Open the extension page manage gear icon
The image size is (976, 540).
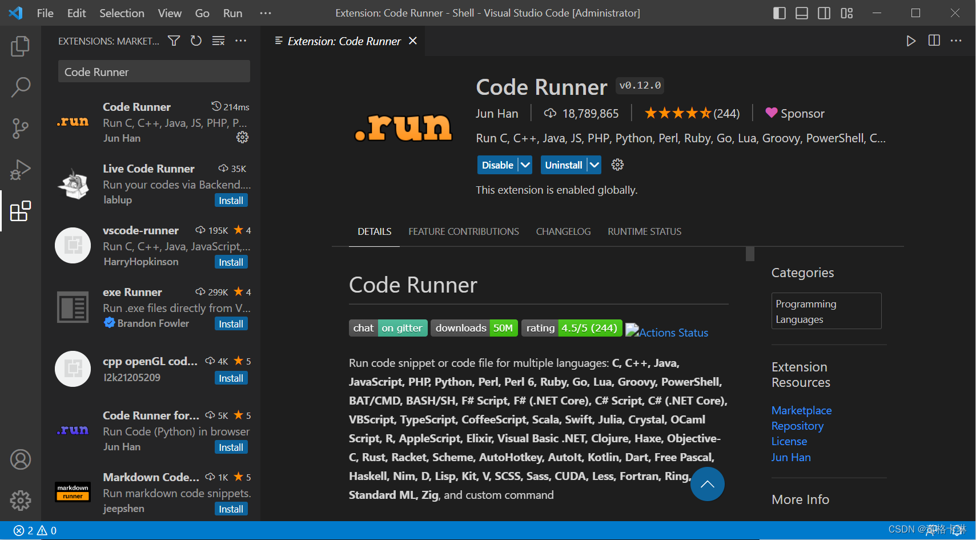click(x=617, y=165)
